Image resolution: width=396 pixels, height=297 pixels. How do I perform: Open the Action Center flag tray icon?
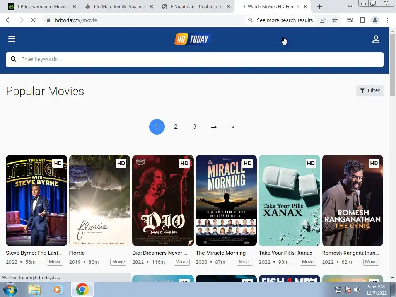348,290
